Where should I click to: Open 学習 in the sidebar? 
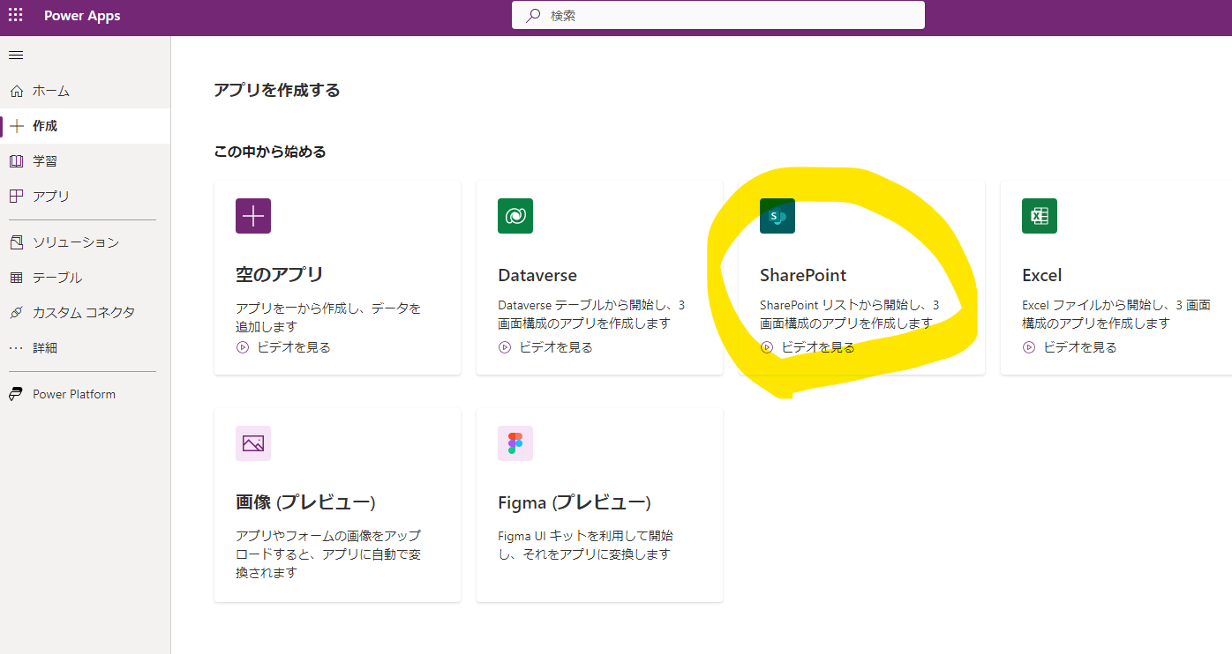[x=85, y=161]
